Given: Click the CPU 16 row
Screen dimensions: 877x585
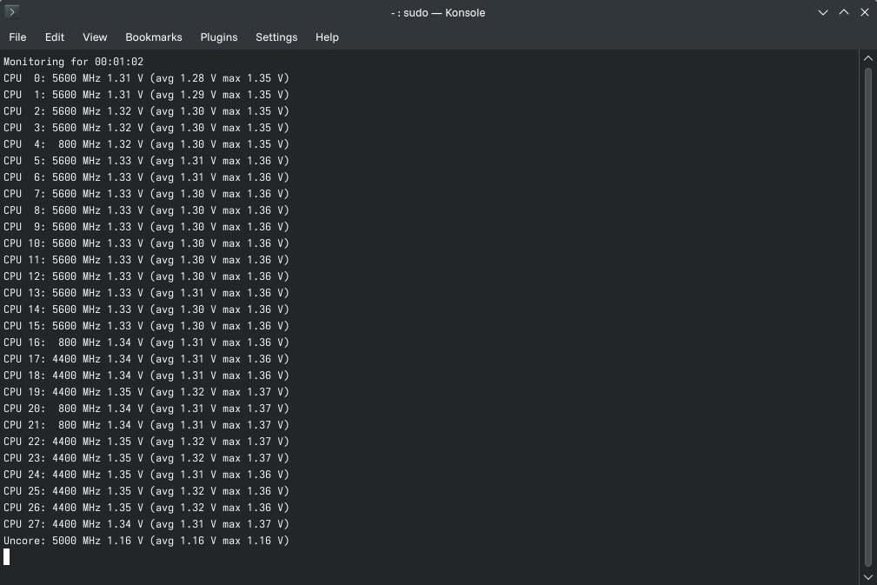Looking at the screenshot, I should point(146,342).
